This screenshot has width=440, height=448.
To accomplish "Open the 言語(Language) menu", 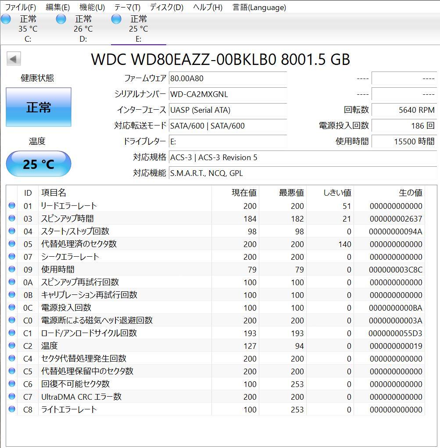I will click(x=259, y=7).
